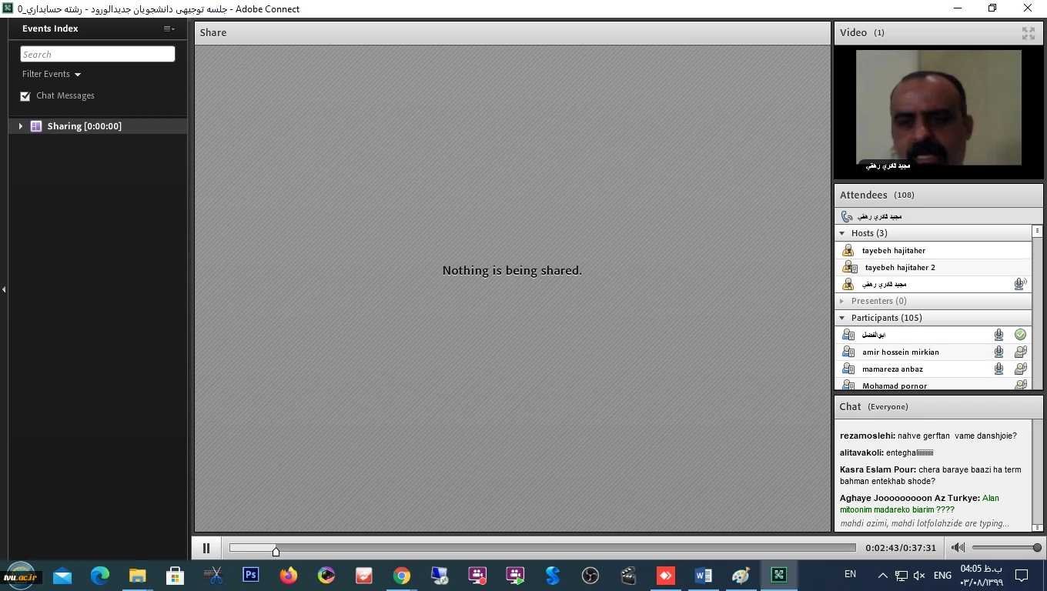The image size is (1047, 591).
Task: Uncheck the Chat Messages checkbox
Action: point(25,96)
